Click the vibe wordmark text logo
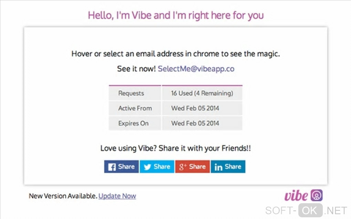This screenshot has height=219, width=351. [296, 196]
